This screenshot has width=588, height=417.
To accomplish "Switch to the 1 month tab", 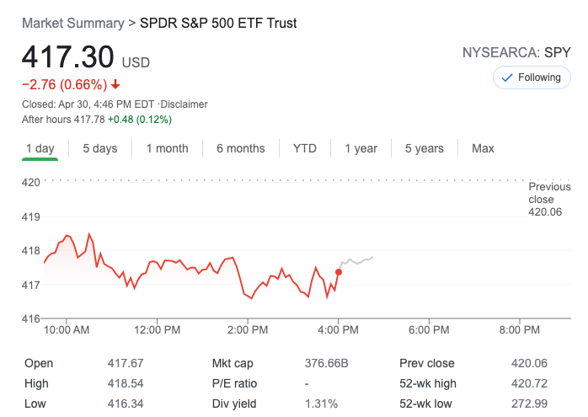I will [x=167, y=148].
